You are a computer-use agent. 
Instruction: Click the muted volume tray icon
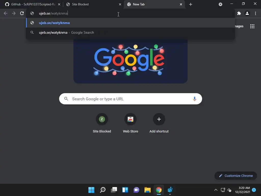click(229, 190)
